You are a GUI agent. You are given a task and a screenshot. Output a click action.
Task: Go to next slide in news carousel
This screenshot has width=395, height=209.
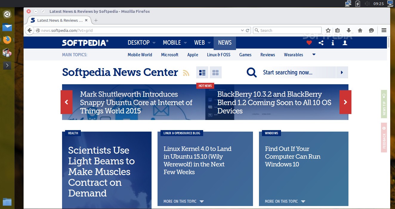(x=345, y=102)
